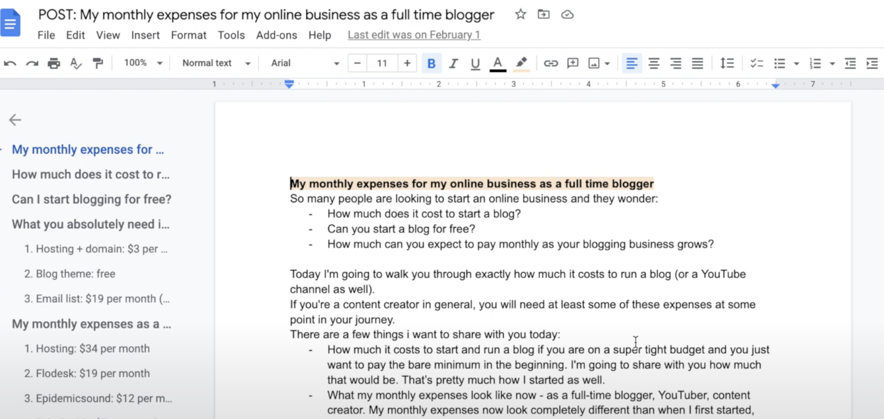This screenshot has height=419, width=884.
Task: Close the document outline with back arrow
Action: click(x=15, y=120)
